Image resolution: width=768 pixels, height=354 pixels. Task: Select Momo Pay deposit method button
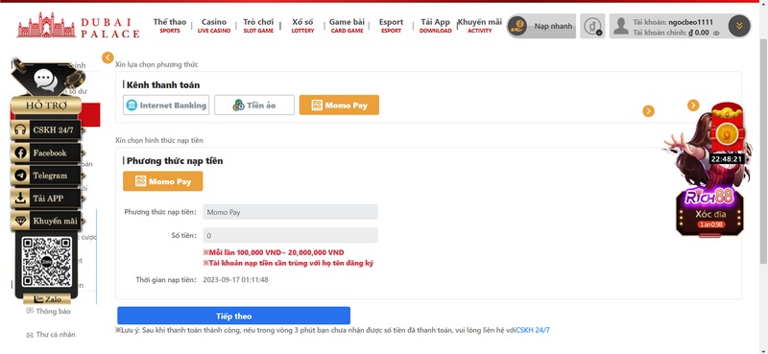[x=162, y=181]
